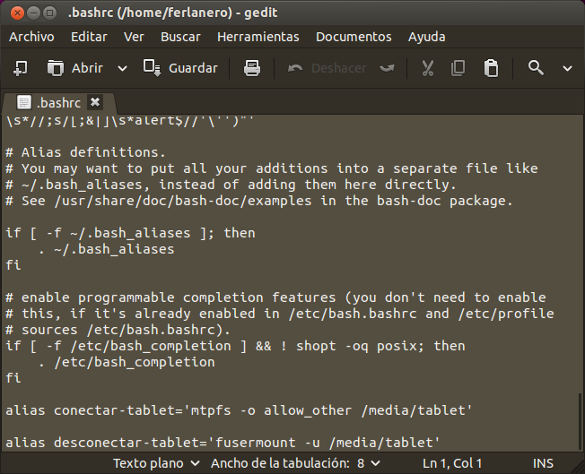The width and height of the screenshot is (585, 474).
Task: Click the redo arrow icon
Action: tap(387, 68)
